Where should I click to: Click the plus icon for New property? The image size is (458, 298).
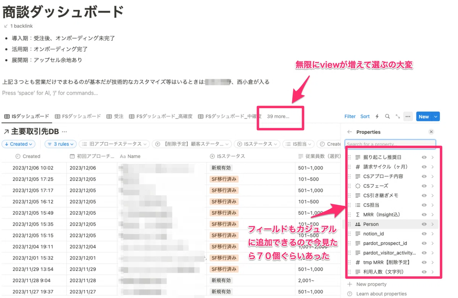tap(350, 284)
